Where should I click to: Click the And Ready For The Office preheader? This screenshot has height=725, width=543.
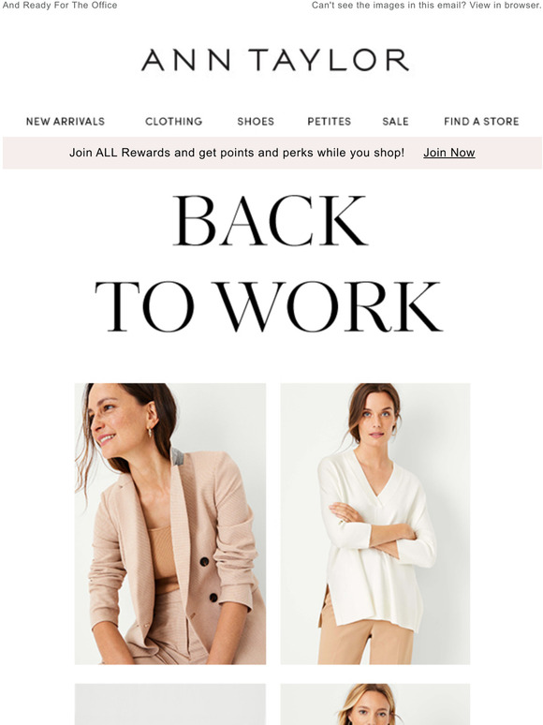(x=60, y=6)
